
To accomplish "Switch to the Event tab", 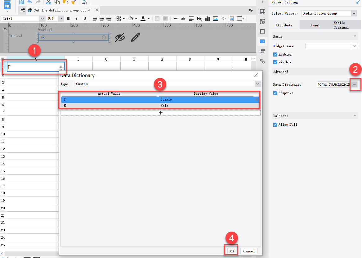I will (315, 25).
